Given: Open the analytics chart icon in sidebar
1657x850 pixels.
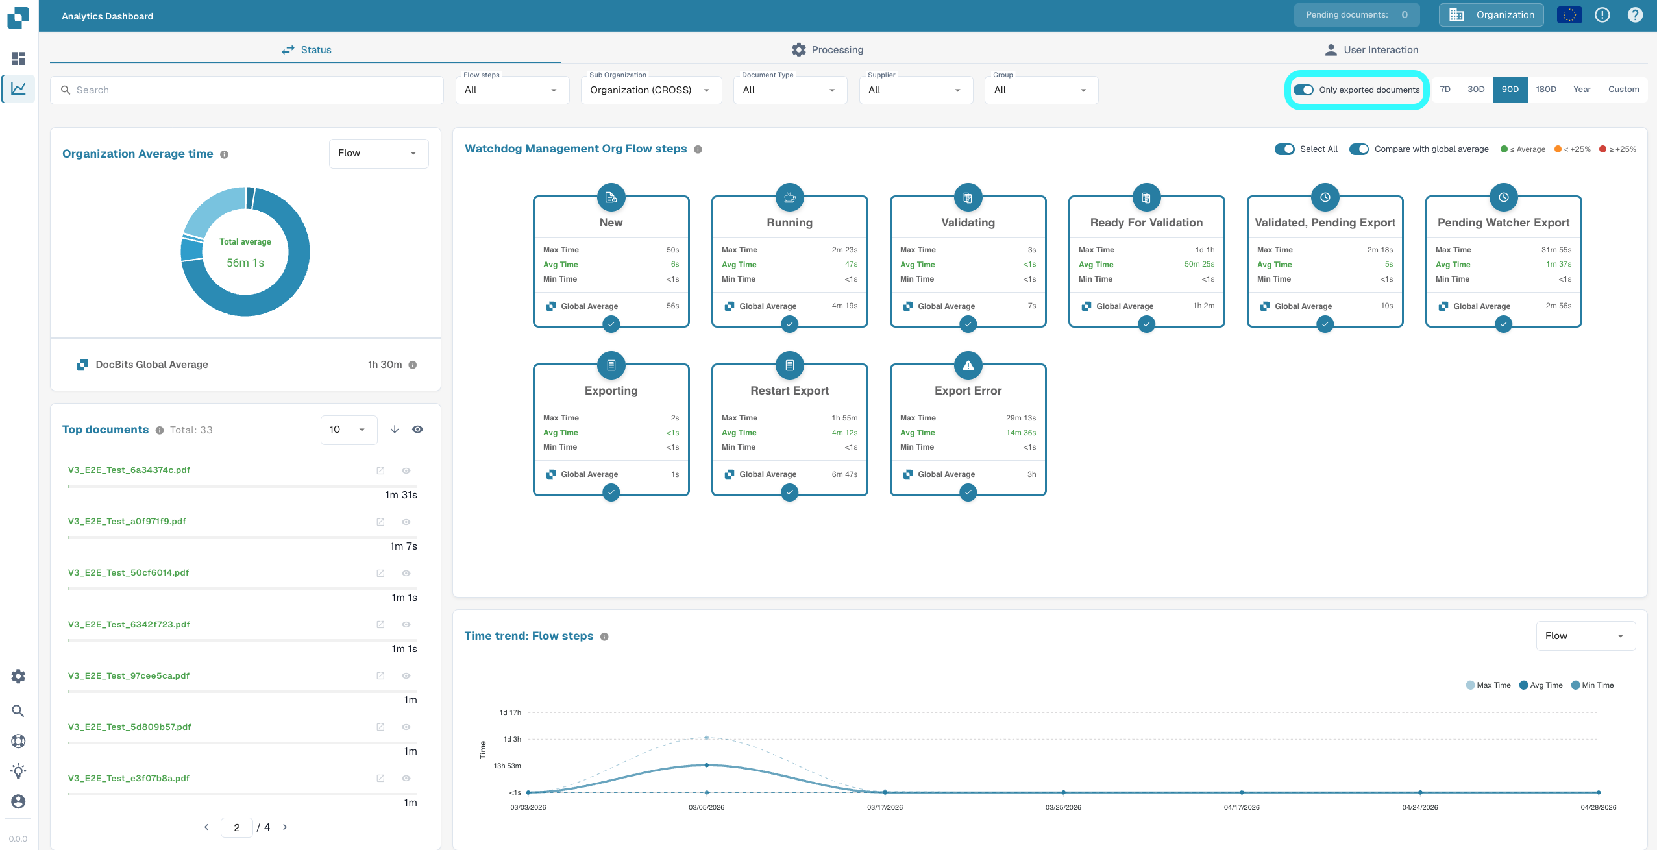Looking at the screenshot, I should [x=18, y=88].
